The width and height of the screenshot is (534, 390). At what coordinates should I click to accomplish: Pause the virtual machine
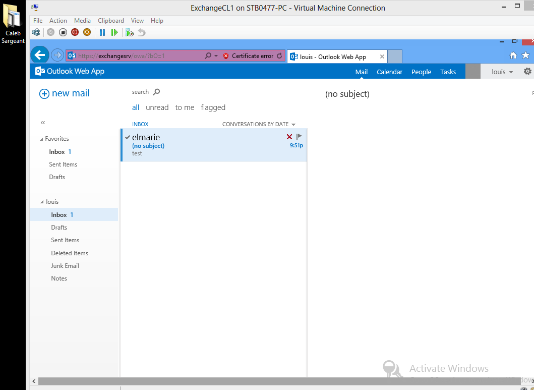[102, 32]
